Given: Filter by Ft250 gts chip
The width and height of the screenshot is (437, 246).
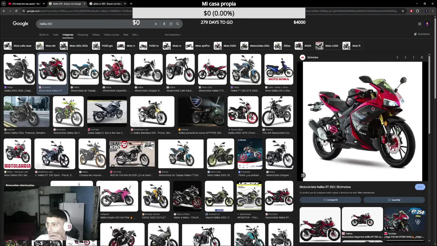Looking at the screenshot, I should [x=103, y=46].
